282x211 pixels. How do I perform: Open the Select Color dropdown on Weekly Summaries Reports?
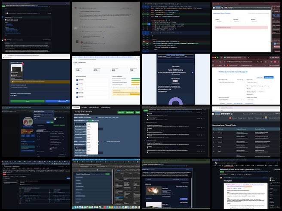[x=259, y=82]
